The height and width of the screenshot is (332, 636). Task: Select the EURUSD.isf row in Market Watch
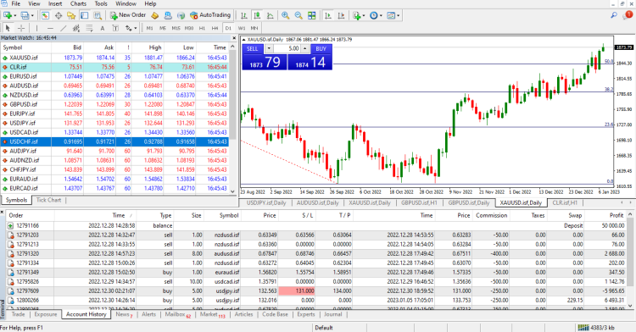(114, 76)
